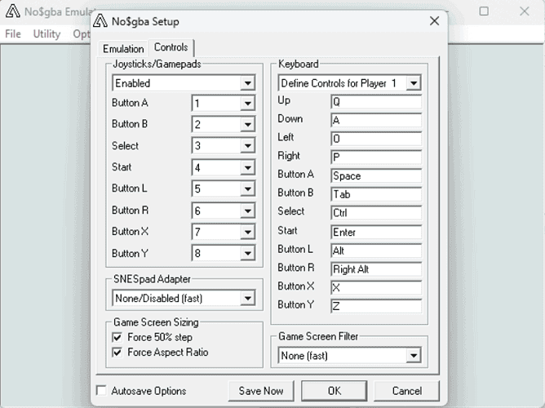Click the keyboard Down key field
Image resolution: width=545 pixels, height=408 pixels.
tap(376, 120)
